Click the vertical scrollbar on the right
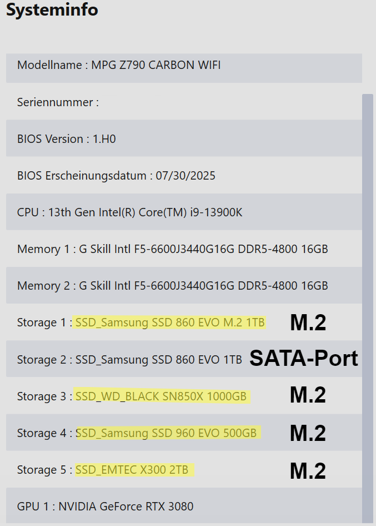The image size is (376, 526). (368, 306)
